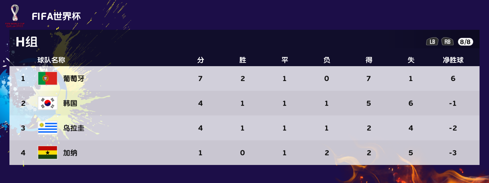Select the Uruguay flag icon
This screenshot has width=489, height=183.
[48, 128]
